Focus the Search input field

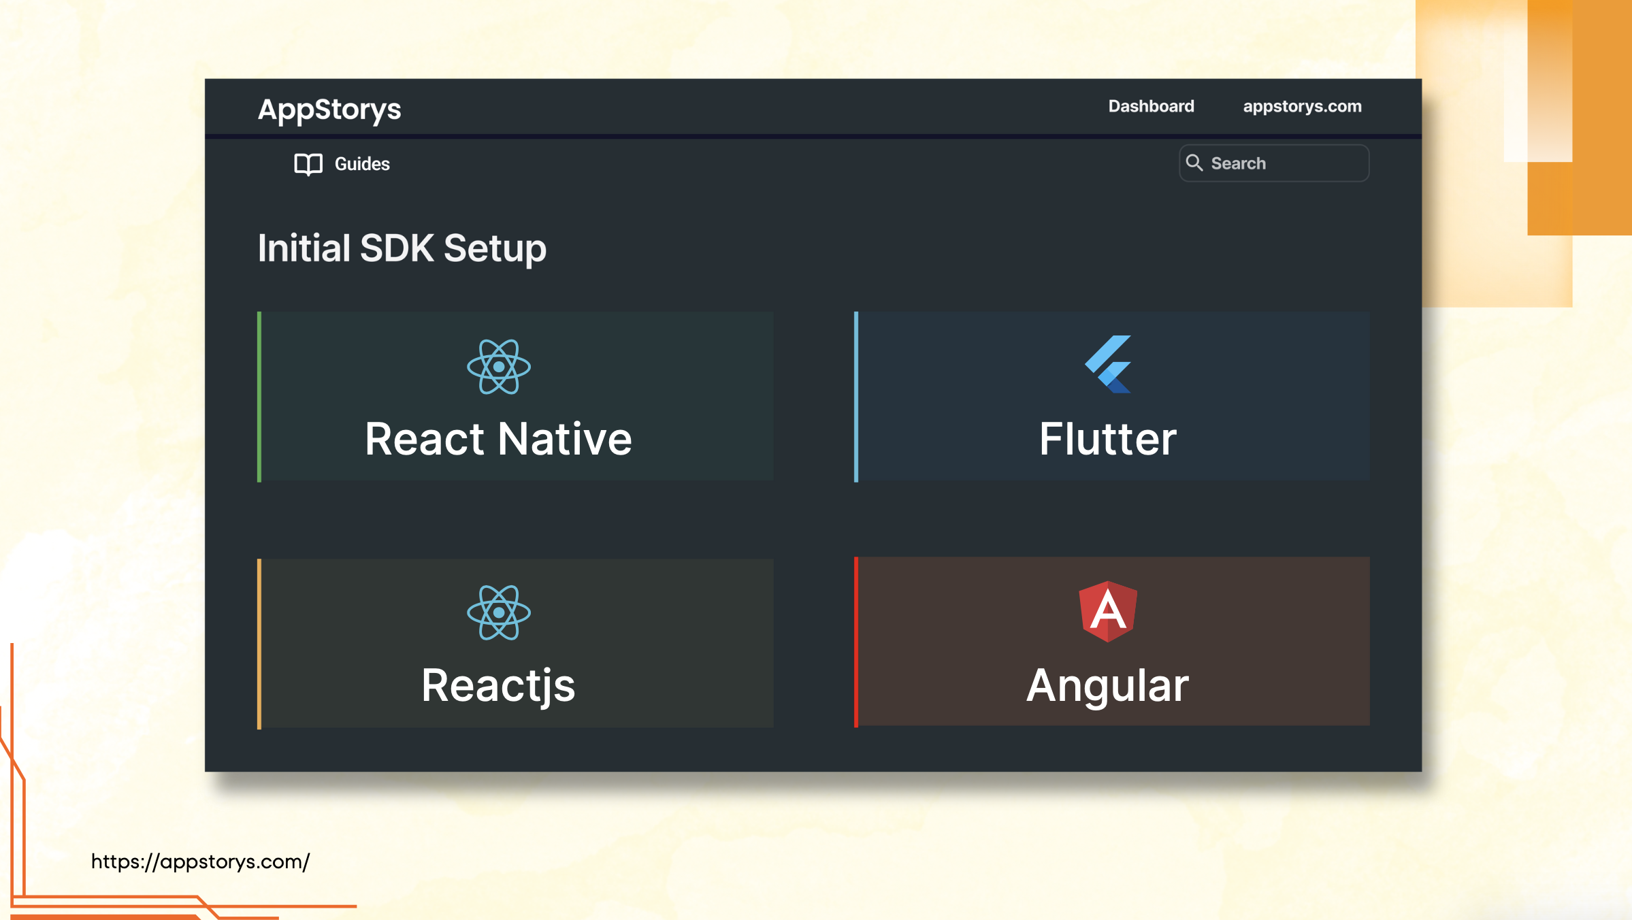[x=1274, y=163]
